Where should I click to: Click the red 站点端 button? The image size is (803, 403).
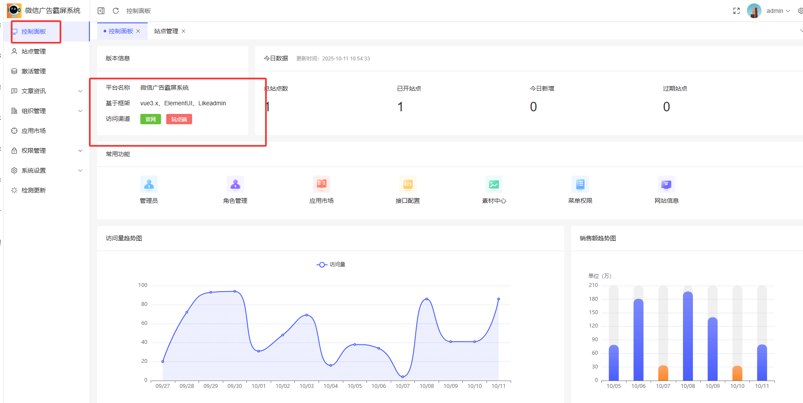pos(179,119)
